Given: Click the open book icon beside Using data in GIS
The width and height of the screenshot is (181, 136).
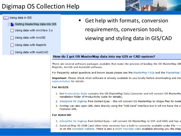Looking at the screenshot, I should (6, 18).
